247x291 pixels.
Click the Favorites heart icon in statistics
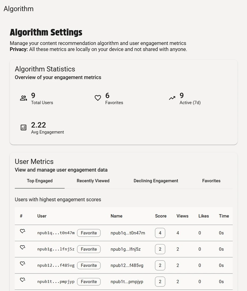pyautogui.click(x=98, y=98)
